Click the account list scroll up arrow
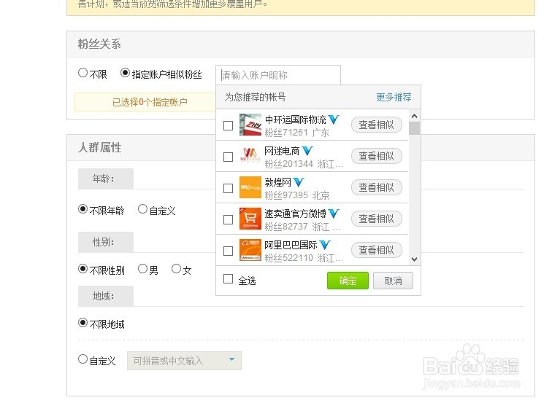This screenshot has width=552, height=403. (414, 116)
